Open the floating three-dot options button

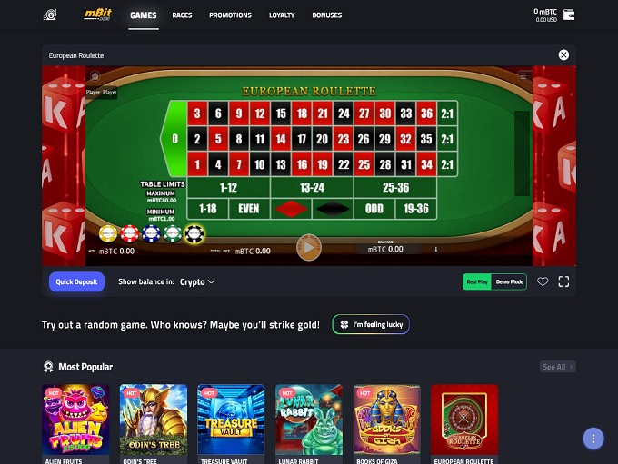click(x=593, y=439)
